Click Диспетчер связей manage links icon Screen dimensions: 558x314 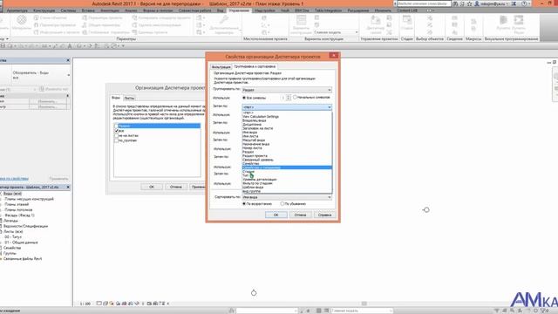tap(375, 24)
